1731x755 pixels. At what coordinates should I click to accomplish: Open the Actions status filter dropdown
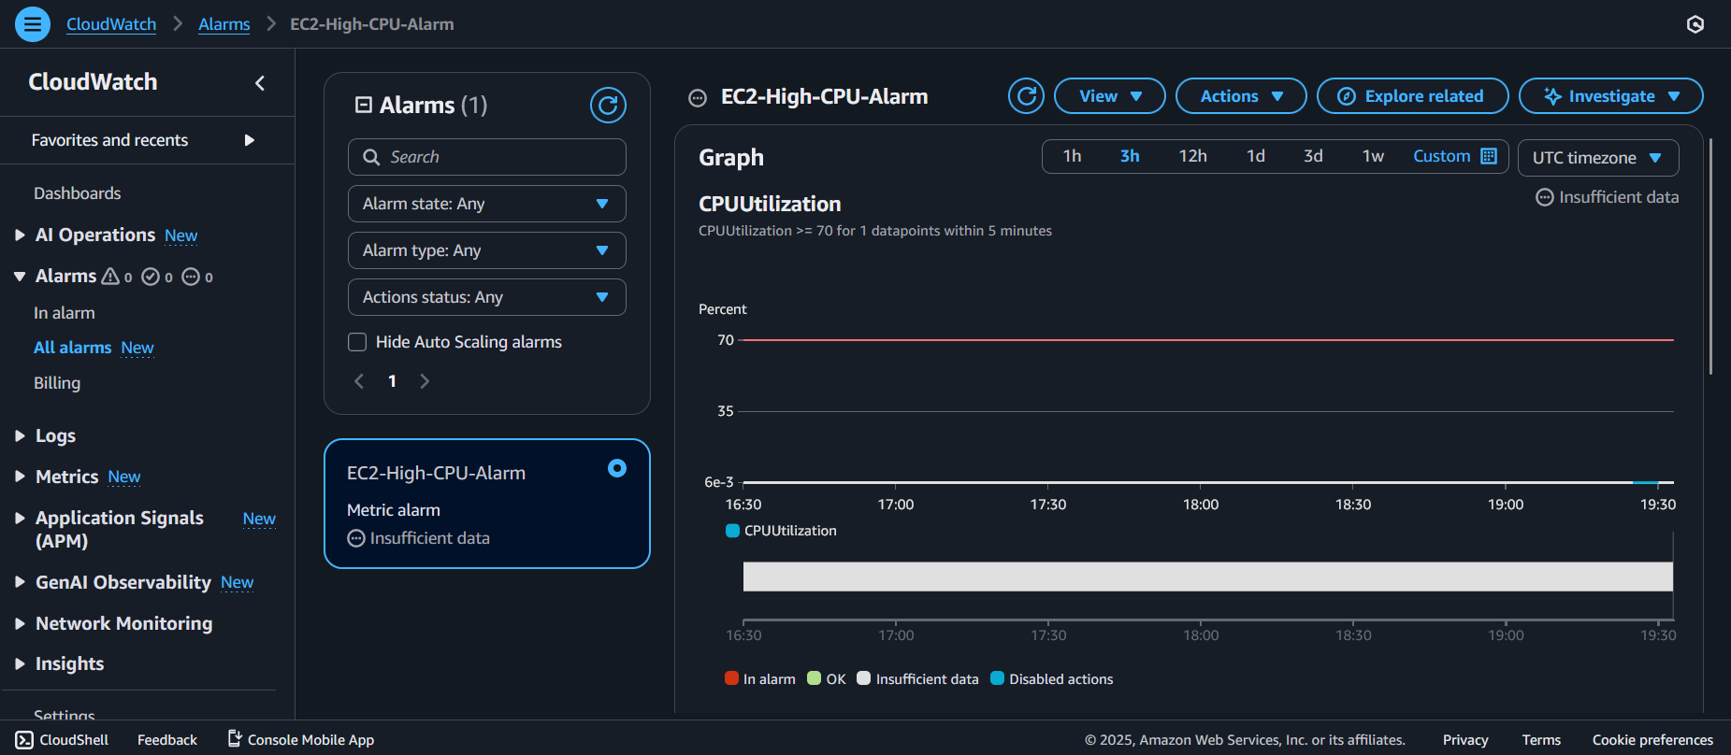(487, 297)
